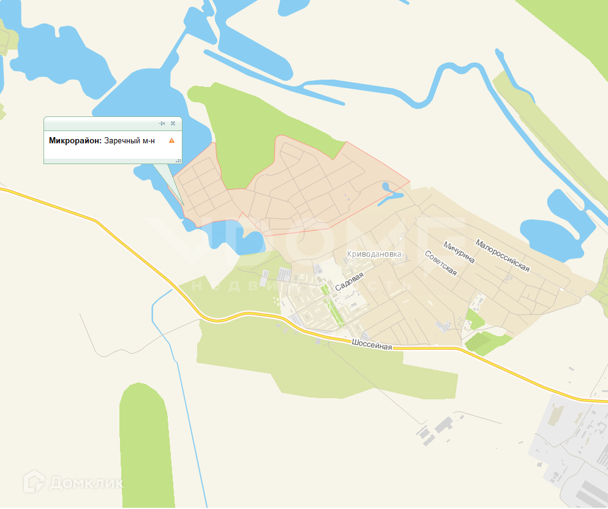Image resolution: width=608 pixels, height=509 pixels.
Task: Click the small pond inside highlighted district
Action: pyautogui.click(x=391, y=193)
